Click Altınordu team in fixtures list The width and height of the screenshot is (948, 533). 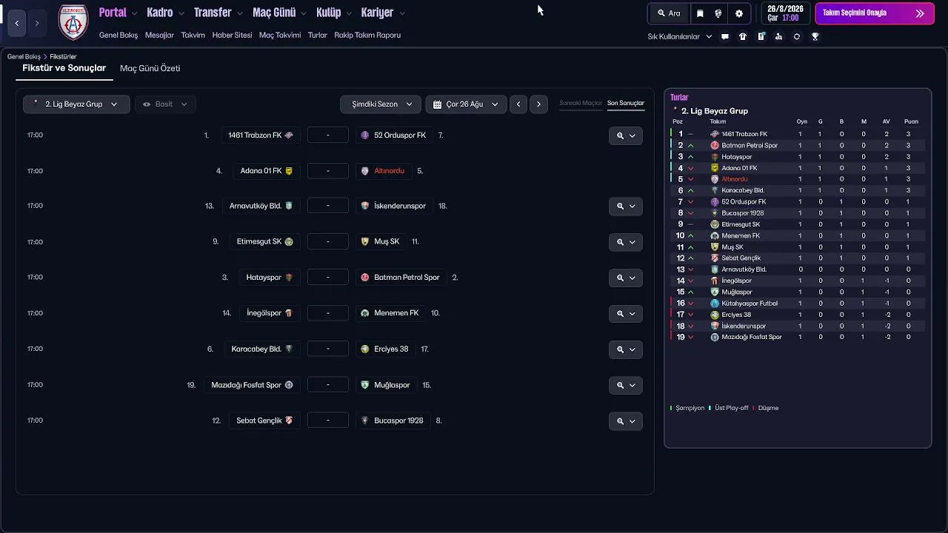point(383,171)
